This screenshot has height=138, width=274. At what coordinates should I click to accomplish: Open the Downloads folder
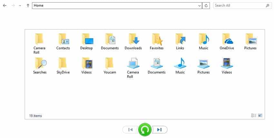coord(133,41)
